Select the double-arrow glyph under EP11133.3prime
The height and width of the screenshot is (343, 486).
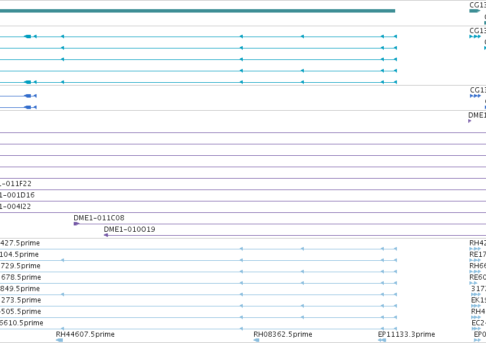point(382,340)
